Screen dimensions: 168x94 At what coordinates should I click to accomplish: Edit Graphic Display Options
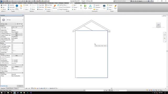tap(17, 35)
